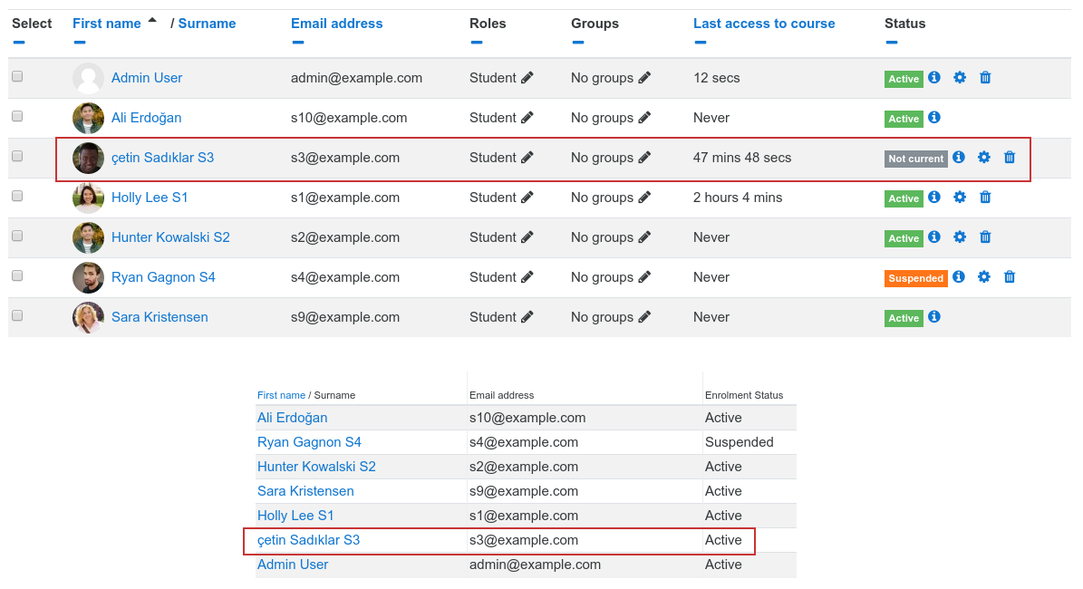The width and height of the screenshot is (1083, 589).
Task: Open Ryan Gagnon S4 profile in top table
Action: point(163,277)
